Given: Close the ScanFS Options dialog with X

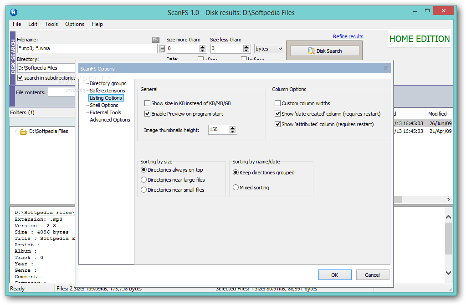Looking at the screenshot, I should point(385,68).
